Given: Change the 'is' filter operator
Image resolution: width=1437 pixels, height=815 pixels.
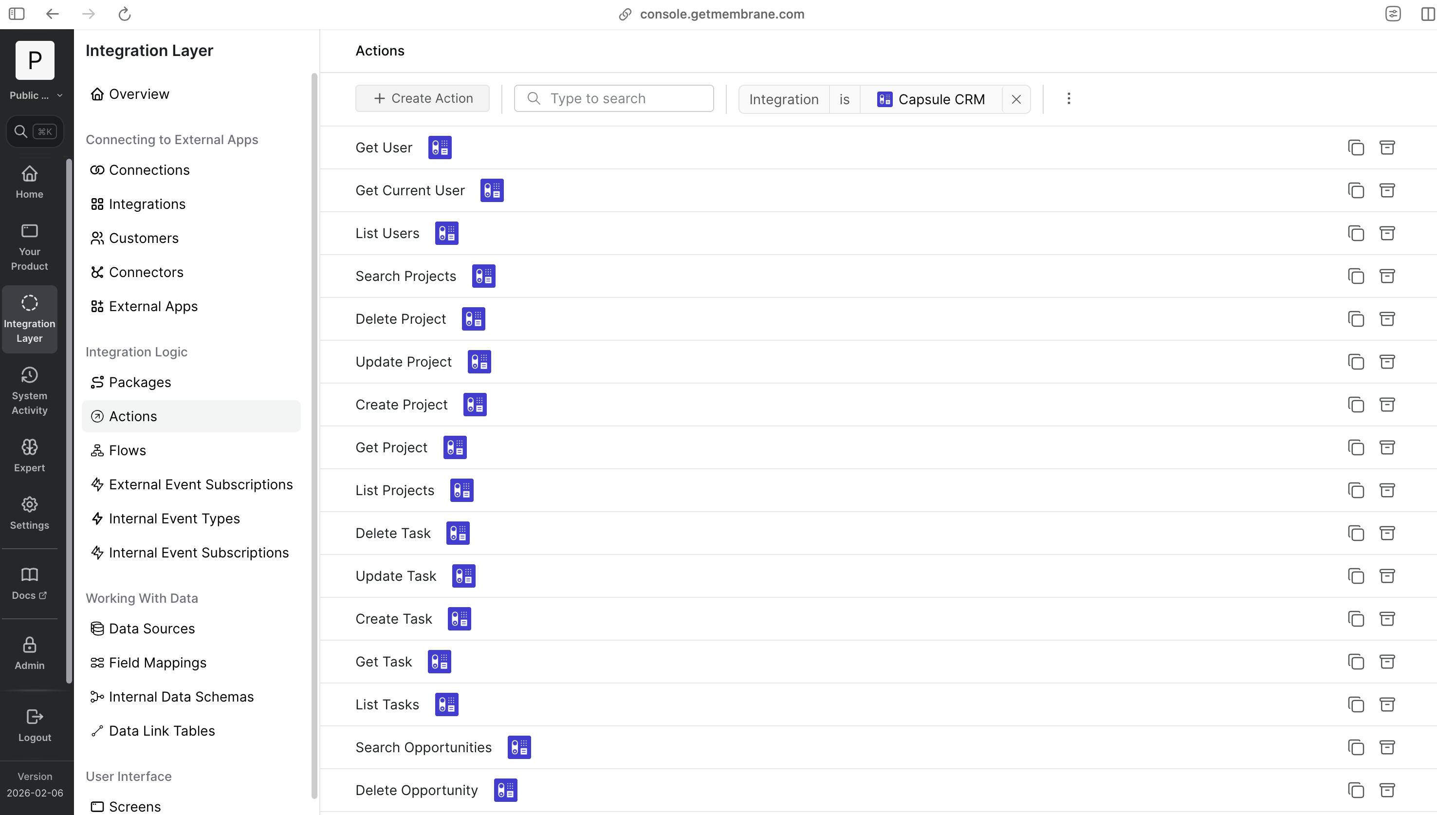Looking at the screenshot, I should [x=844, y=100].
